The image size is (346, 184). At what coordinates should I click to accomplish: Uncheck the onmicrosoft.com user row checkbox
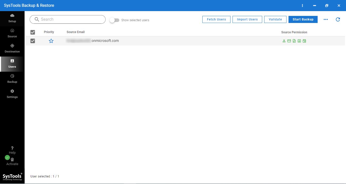point(33,41)
